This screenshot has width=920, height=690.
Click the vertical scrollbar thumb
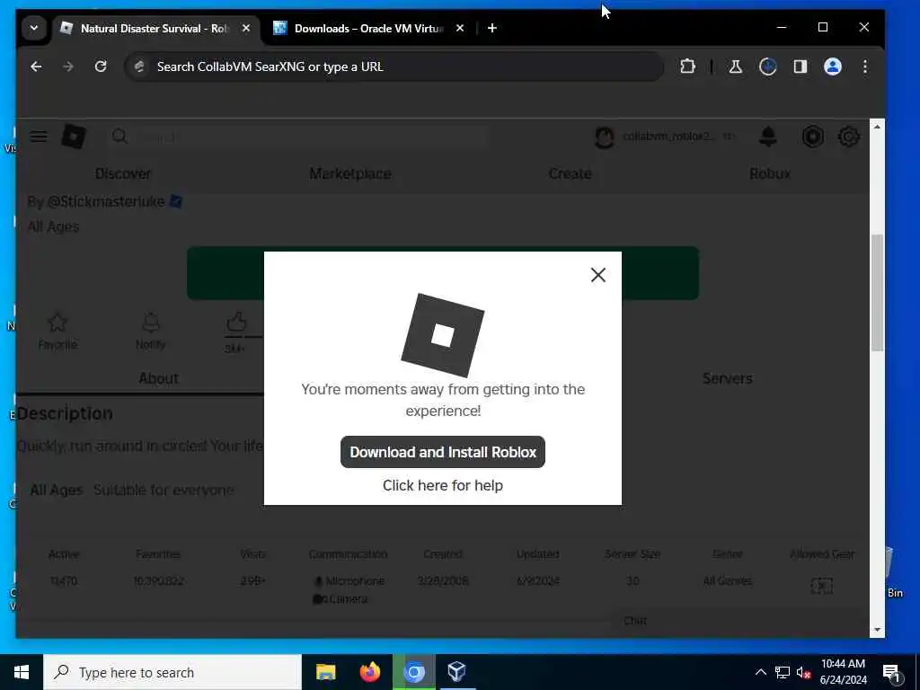(877, 292)
